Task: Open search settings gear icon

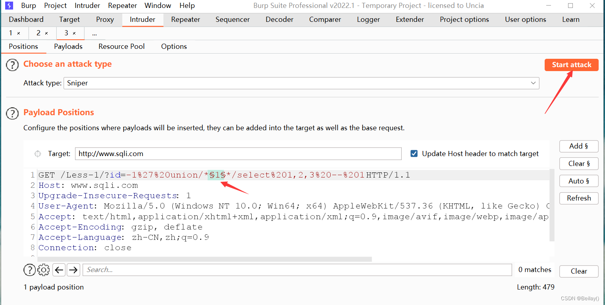Action: [43, 270]
